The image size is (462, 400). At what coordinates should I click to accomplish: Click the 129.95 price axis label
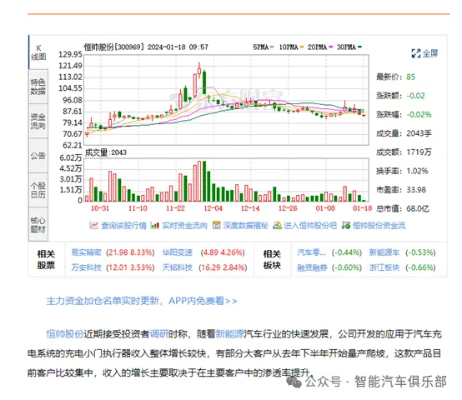(x=70, y=54)
